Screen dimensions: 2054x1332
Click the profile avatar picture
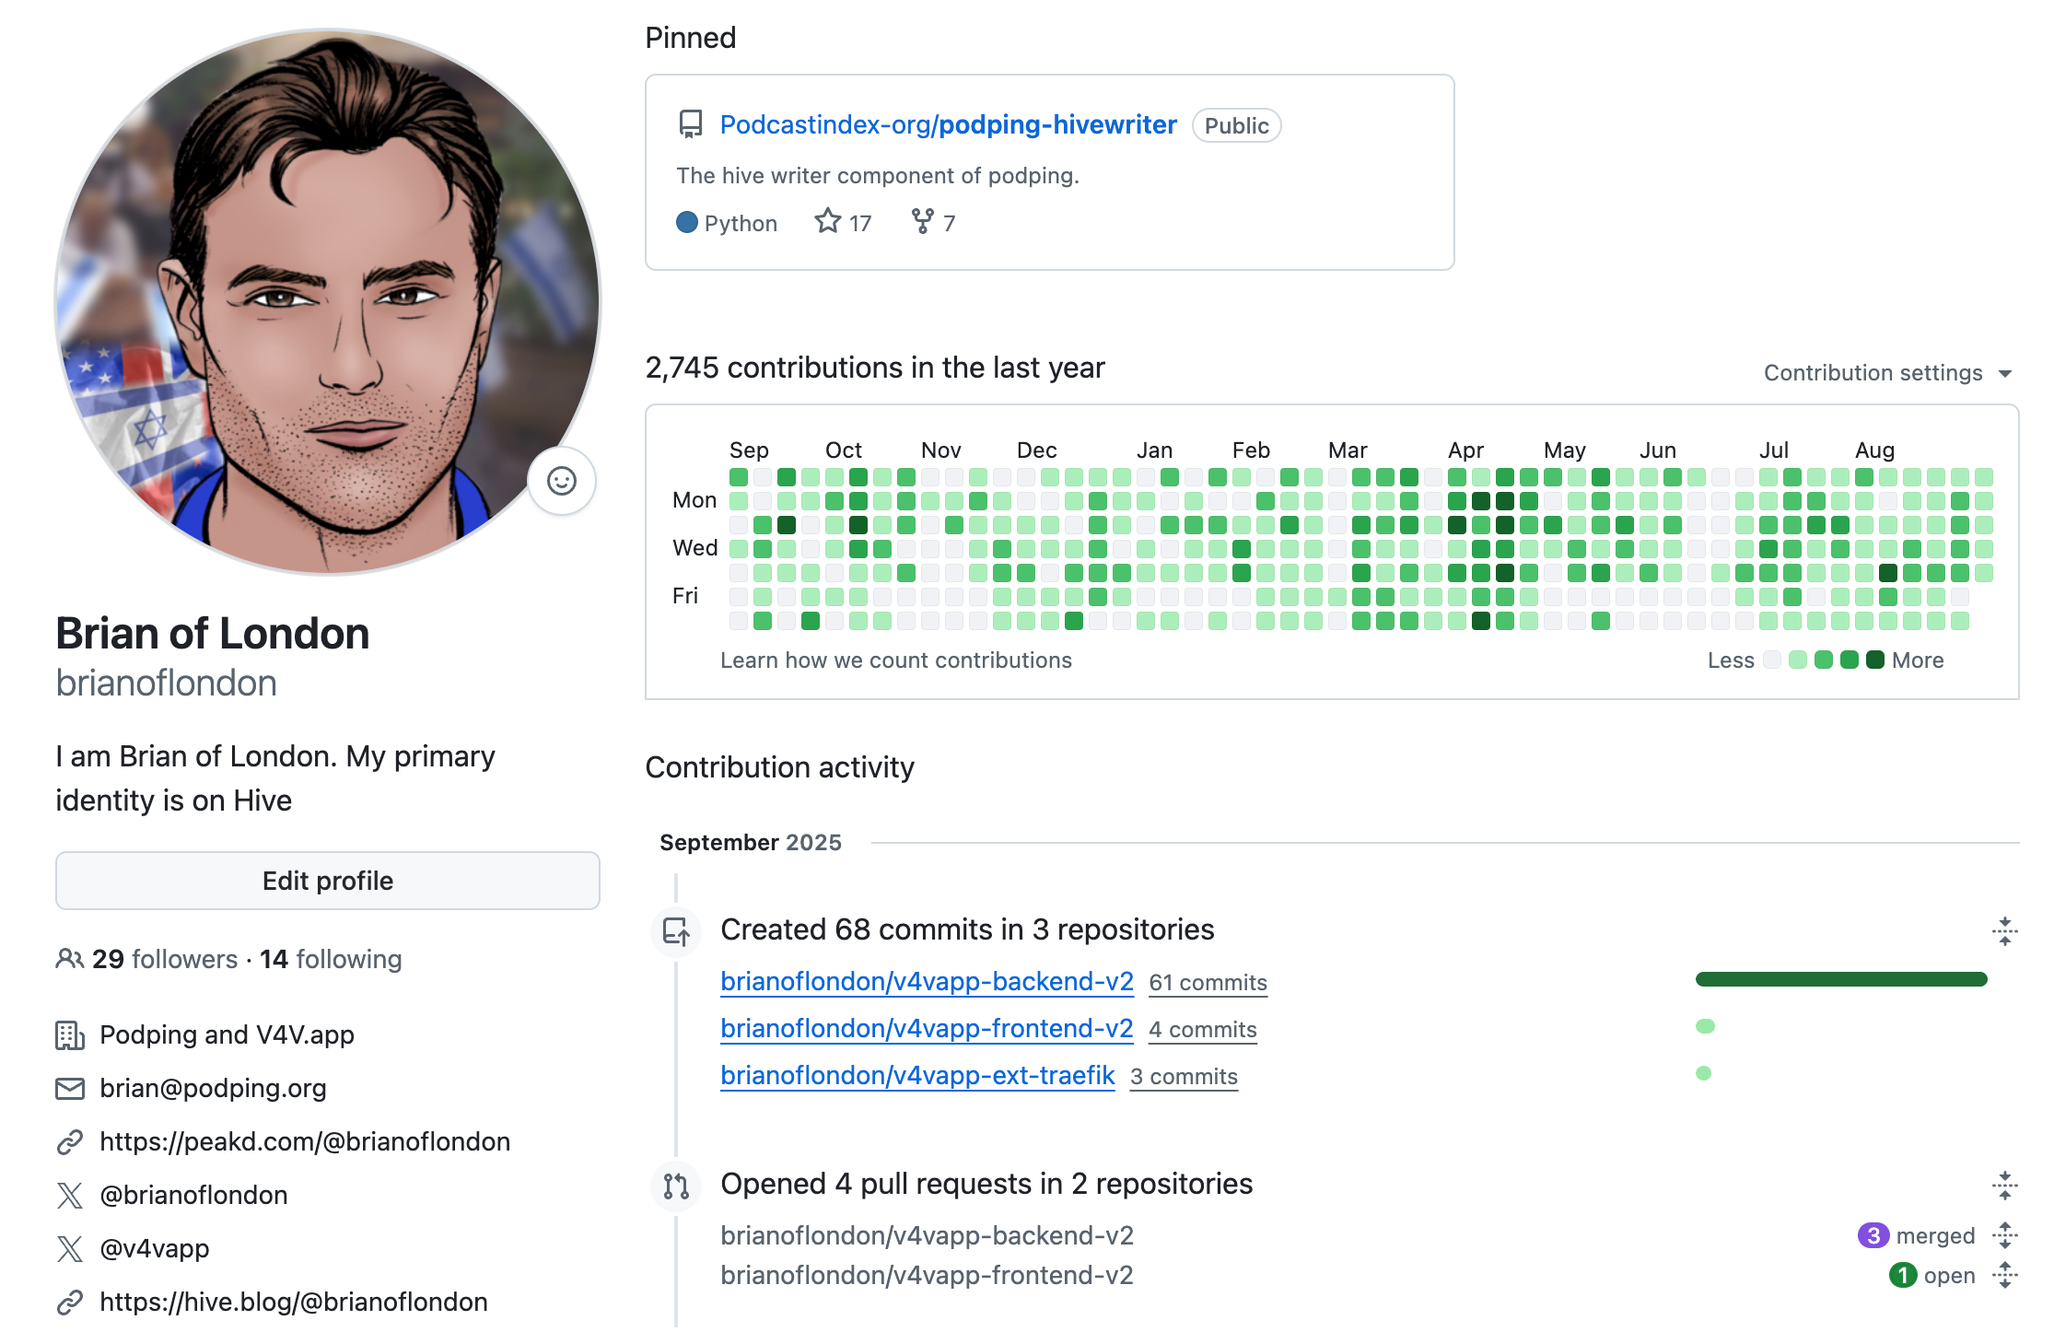click(x=327, y=302)
